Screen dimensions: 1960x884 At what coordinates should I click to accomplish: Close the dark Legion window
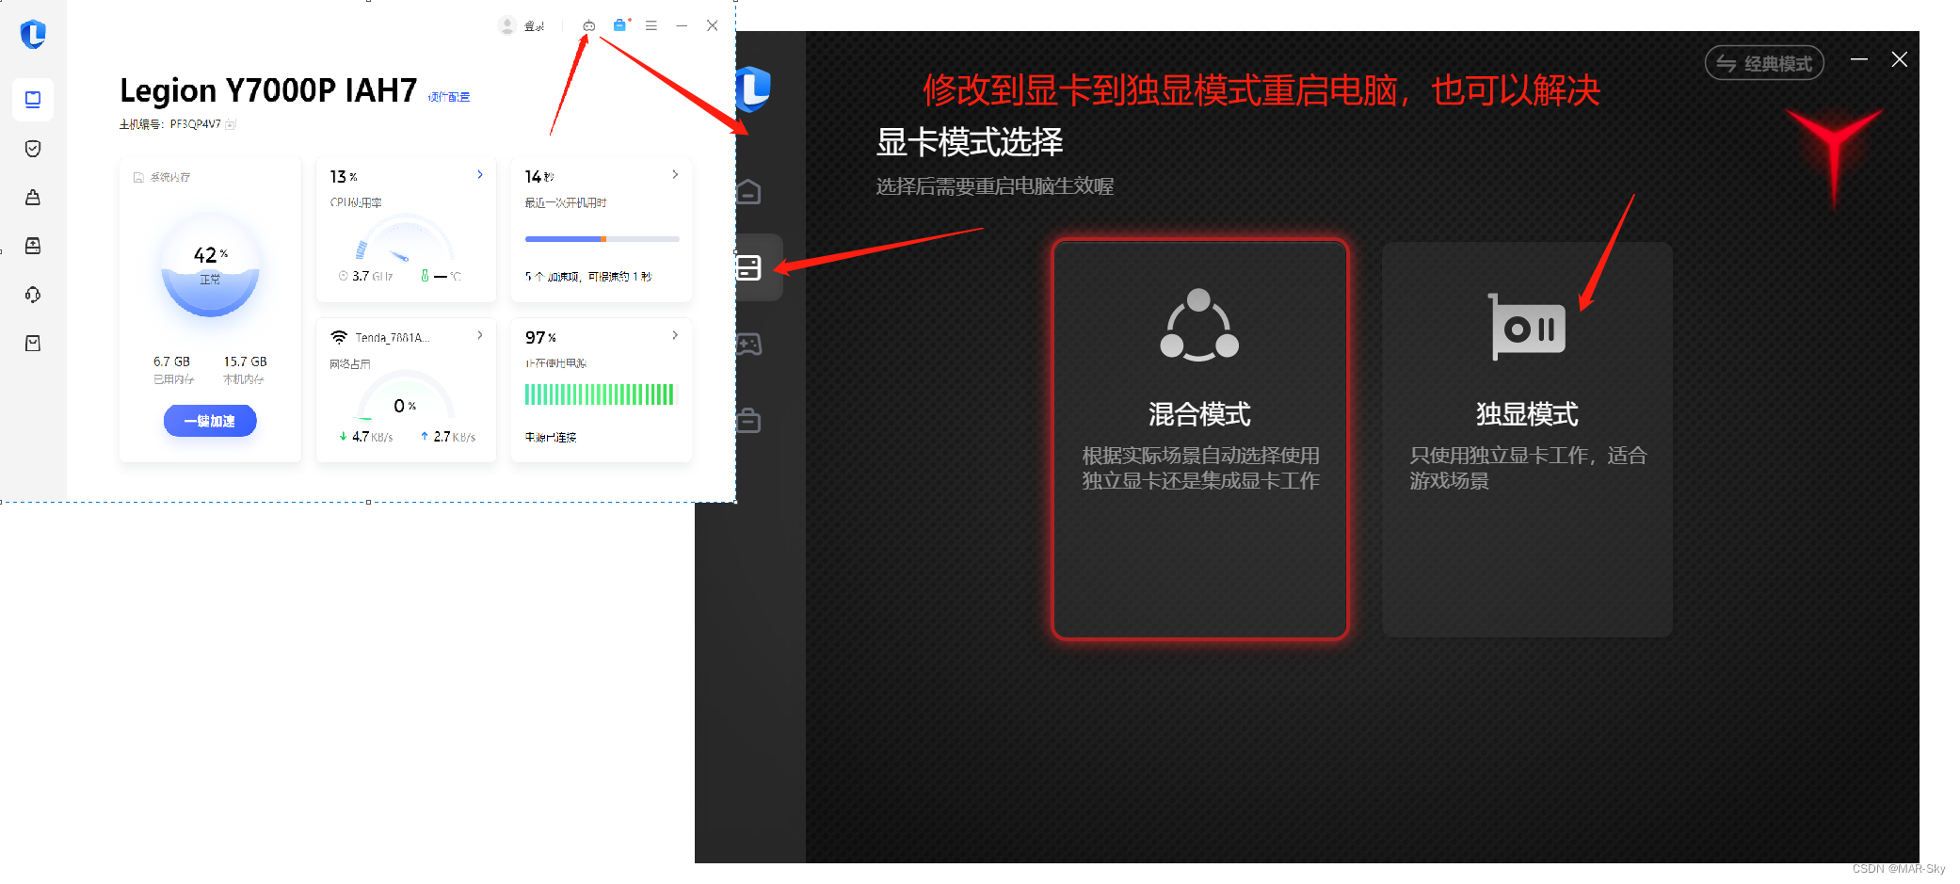(x=1900, y=59)
